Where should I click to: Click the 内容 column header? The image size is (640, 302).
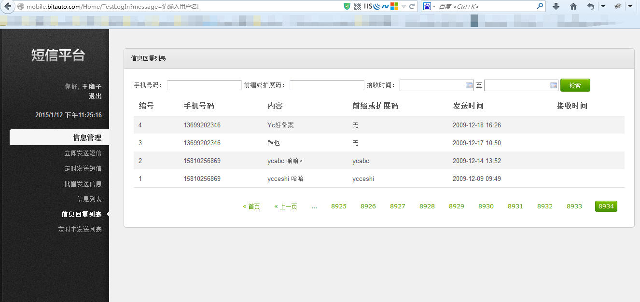coord(275,106)
